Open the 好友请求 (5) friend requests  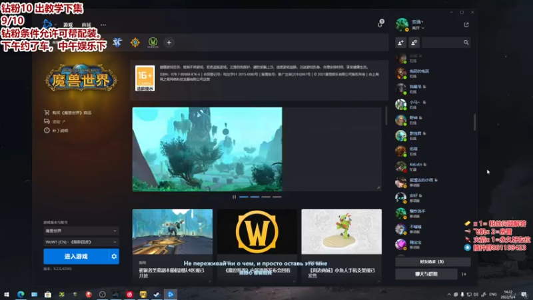[432, 261]
